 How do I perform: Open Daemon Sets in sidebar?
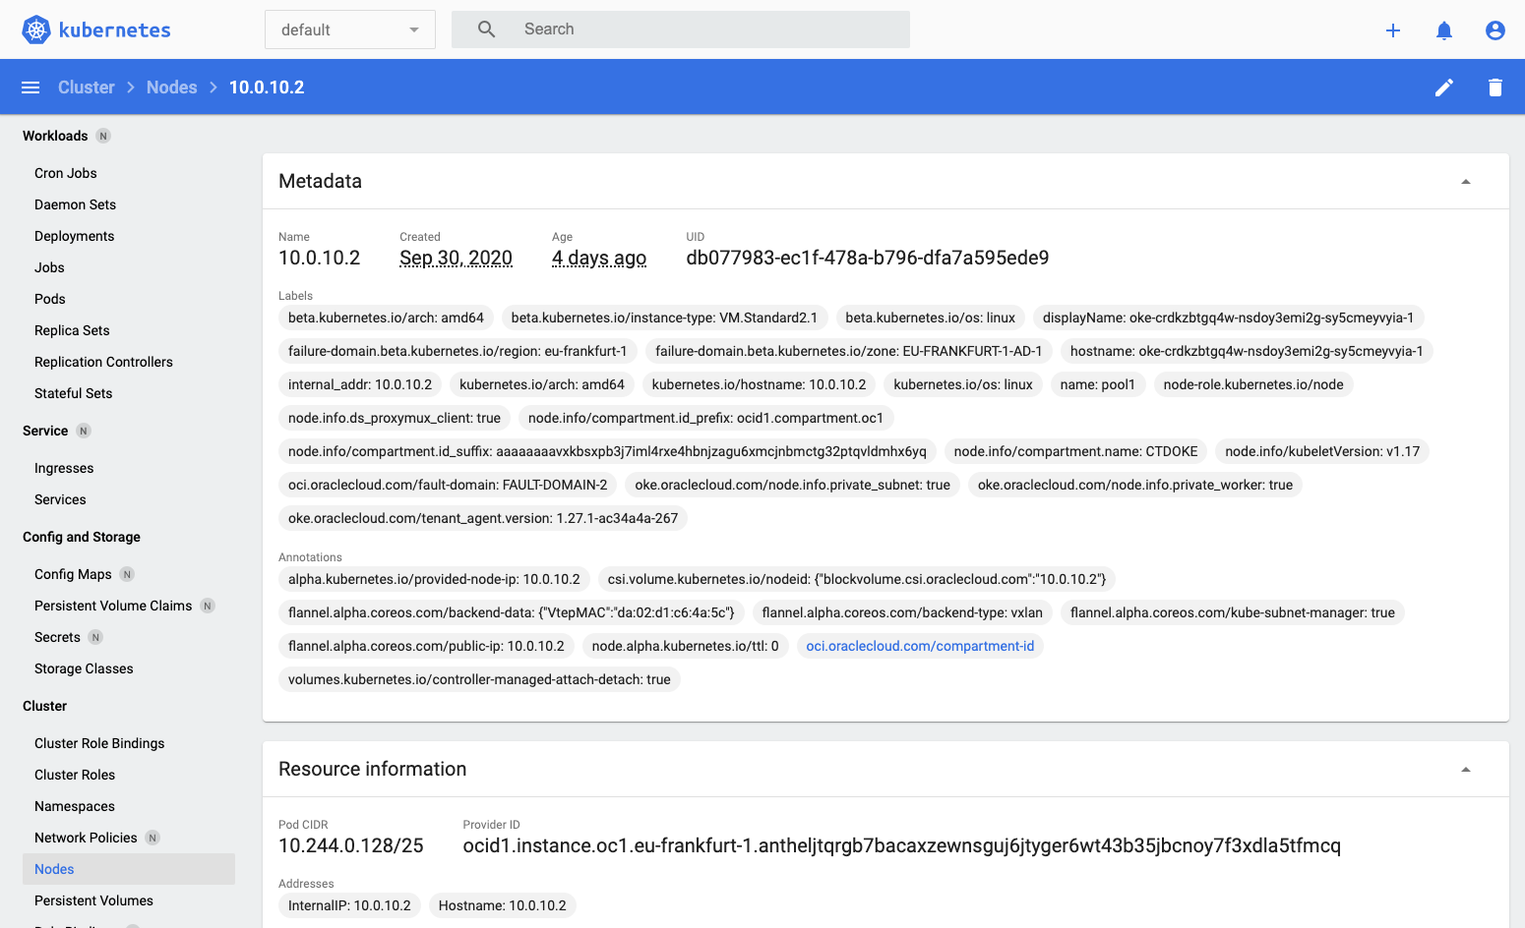[75, 204]
